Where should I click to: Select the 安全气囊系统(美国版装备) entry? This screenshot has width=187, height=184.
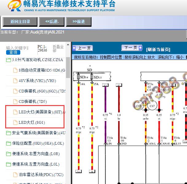[x=39, y=133]
